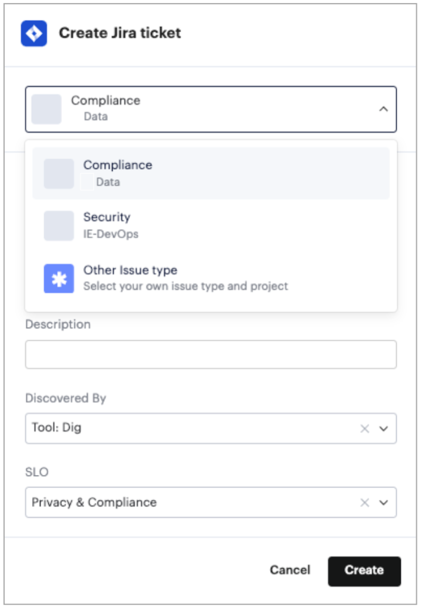Select Compliance Data from the list
Image resolution: width=421 pixels, height=609 pixels.
pos(210,173)
